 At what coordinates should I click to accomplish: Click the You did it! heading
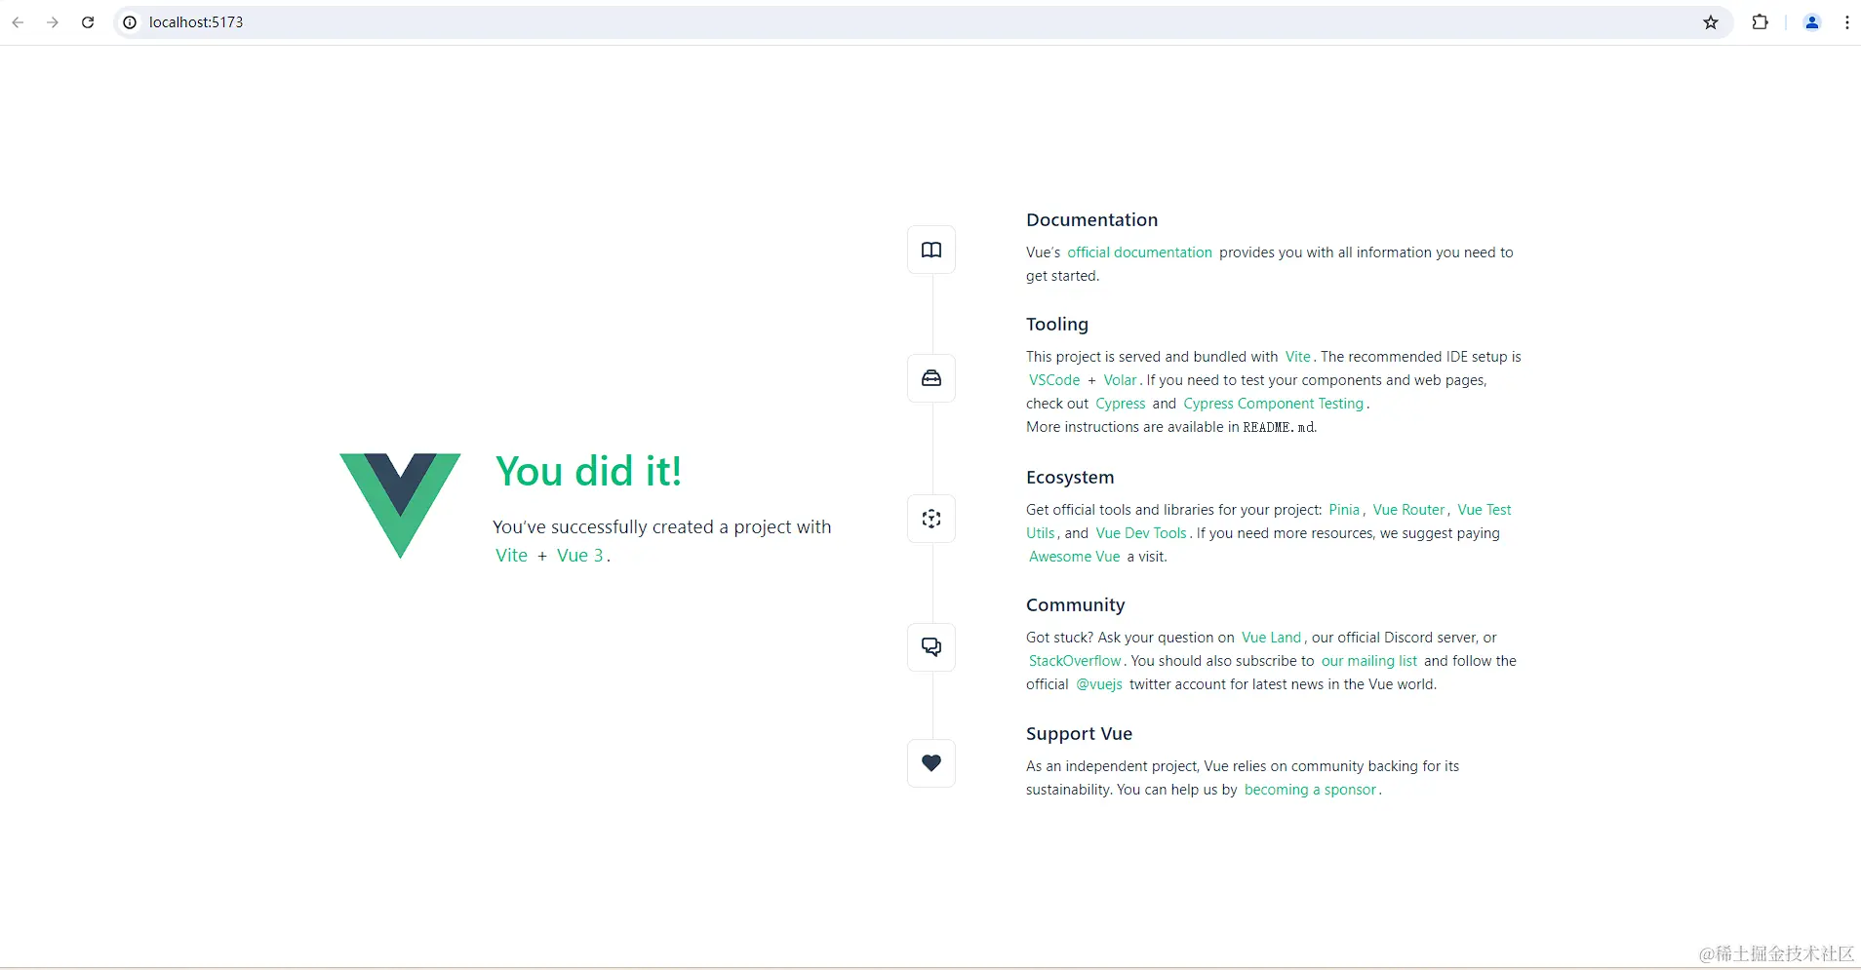click(x=588, y=472)
